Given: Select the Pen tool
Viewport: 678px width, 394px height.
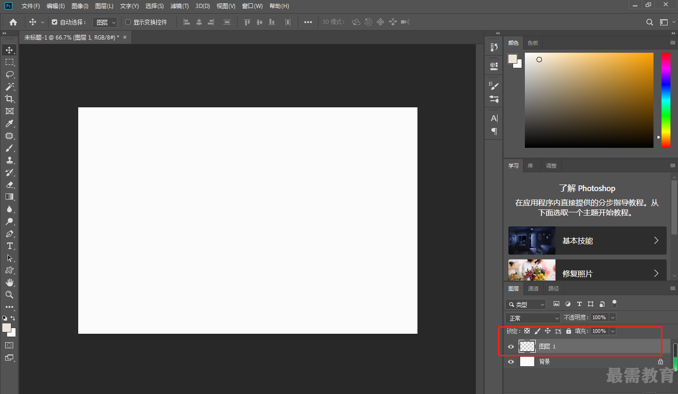Looking at the screenshot, I should coord(9,233).
